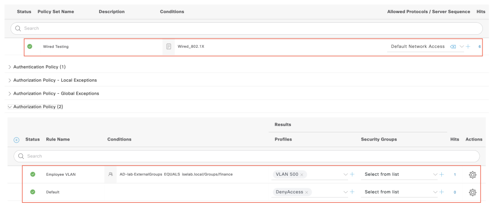Click the AD group condition icon
The height and width of the screenshot is (212, 495).
[x=110, y=174]
